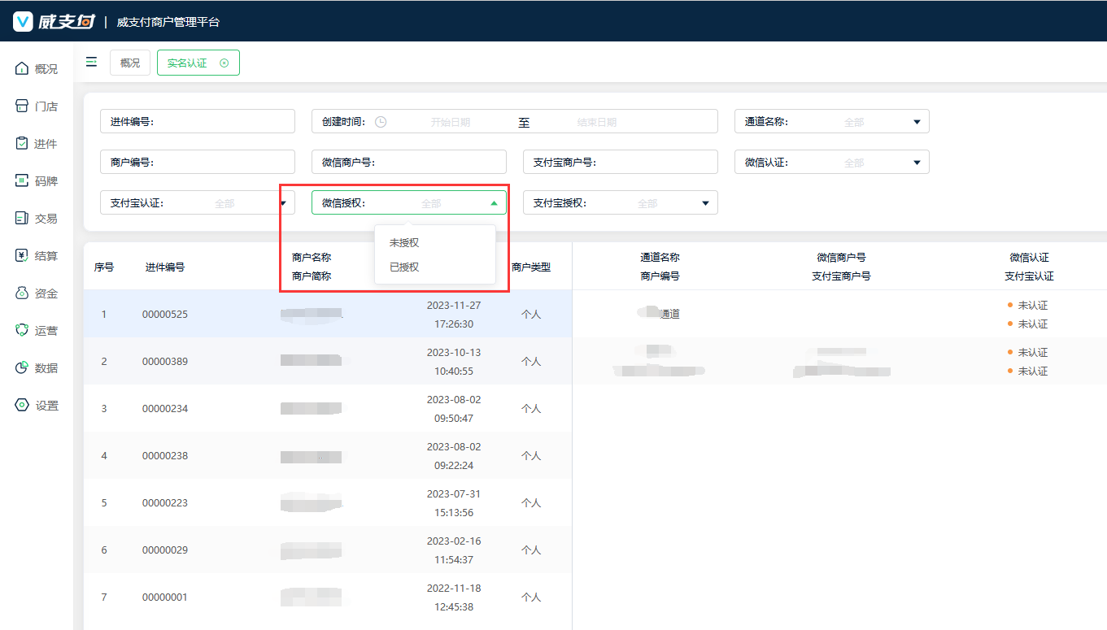This screenshot has width=1107, height=630.
Task: Click the 进件 clipboard icon in sidebar
Action: [x=22, y=144]
